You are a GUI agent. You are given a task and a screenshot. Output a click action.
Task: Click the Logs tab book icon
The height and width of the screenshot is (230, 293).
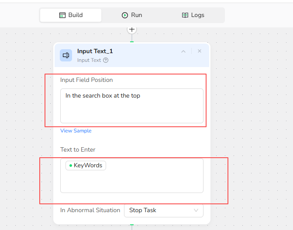coord(185,15)
